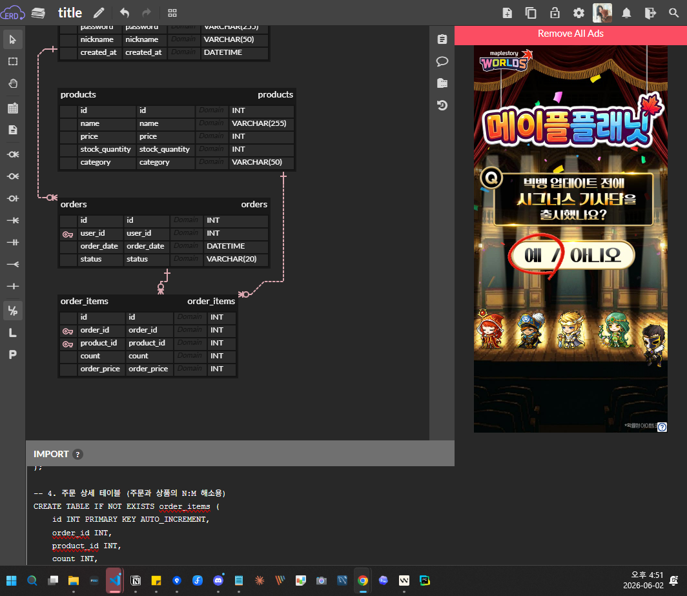Select the products table header
The width and height of the screenshot is (687, 596).
pos(176,95)
